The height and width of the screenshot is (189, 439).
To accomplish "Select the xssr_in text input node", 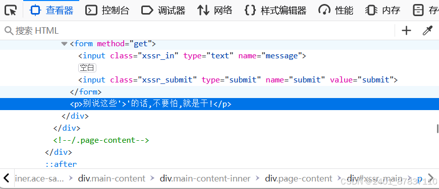I will (192, 56).
